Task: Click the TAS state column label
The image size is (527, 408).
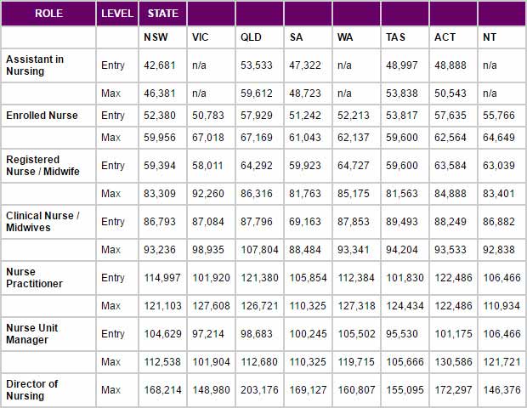Action: (395, 37)
